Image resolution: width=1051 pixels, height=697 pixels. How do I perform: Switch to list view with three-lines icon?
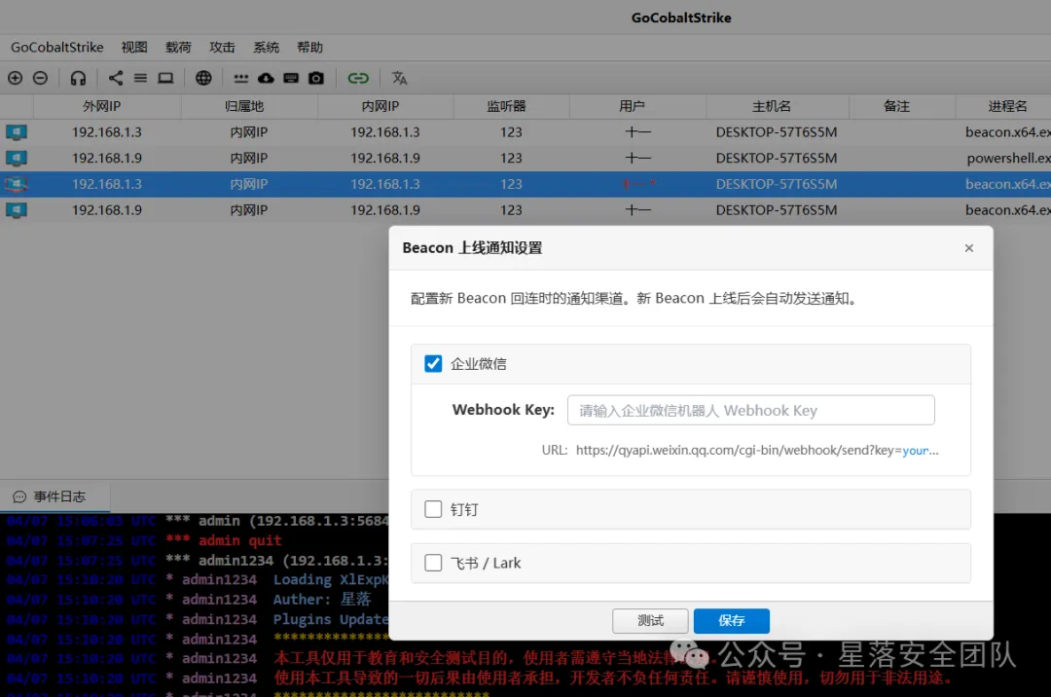click(140, 78)
